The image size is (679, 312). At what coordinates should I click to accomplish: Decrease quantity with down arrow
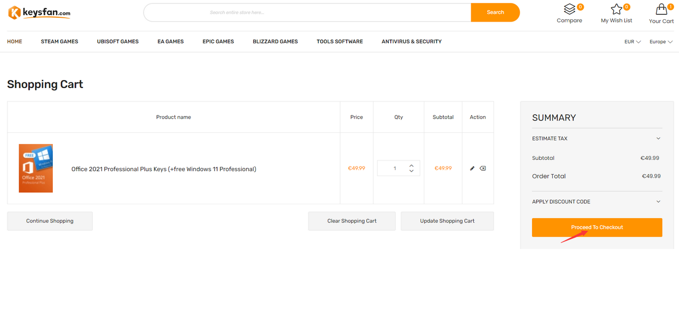click(412, 171)
